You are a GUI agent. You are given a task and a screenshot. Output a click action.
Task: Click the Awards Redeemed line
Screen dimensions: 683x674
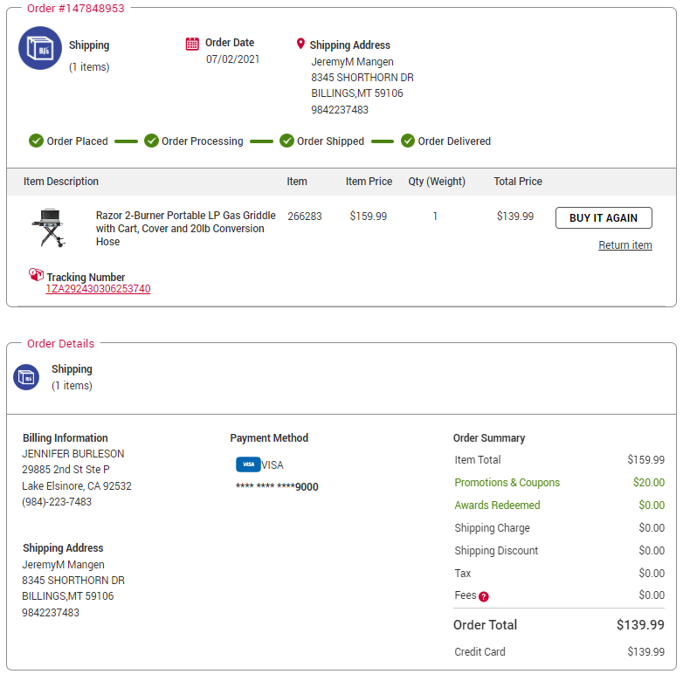tap(560, 505)
